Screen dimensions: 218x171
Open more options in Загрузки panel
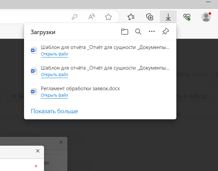point(152,32)
